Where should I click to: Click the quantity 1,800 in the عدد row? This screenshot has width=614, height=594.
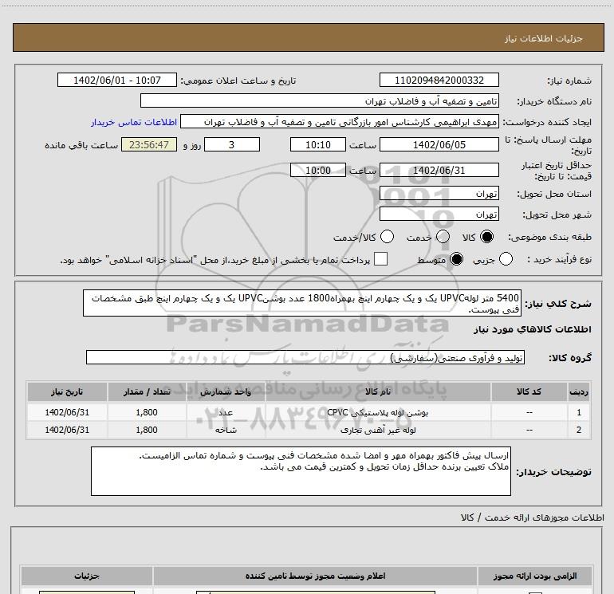point(147,412)
